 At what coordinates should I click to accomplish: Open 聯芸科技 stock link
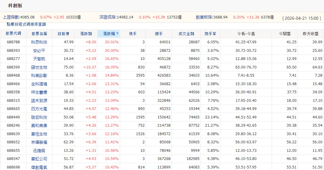(x=39, y=117)
